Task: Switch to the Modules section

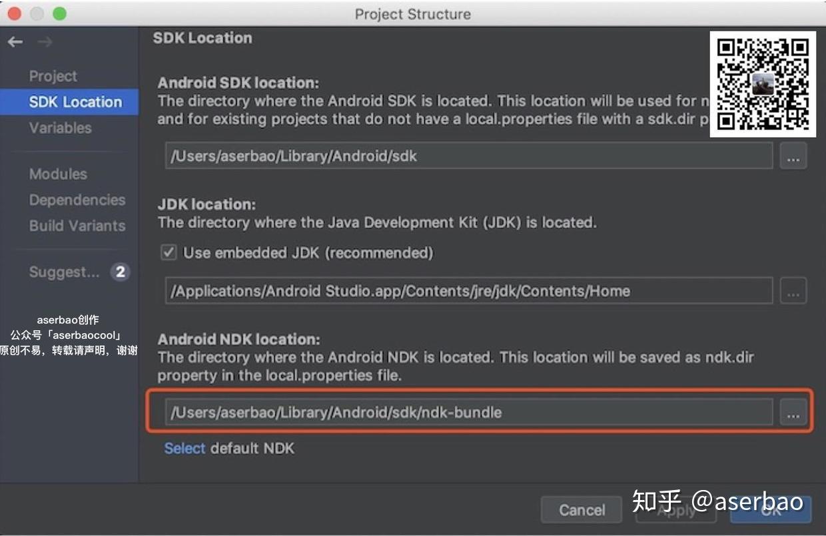Action: [58, 174]
